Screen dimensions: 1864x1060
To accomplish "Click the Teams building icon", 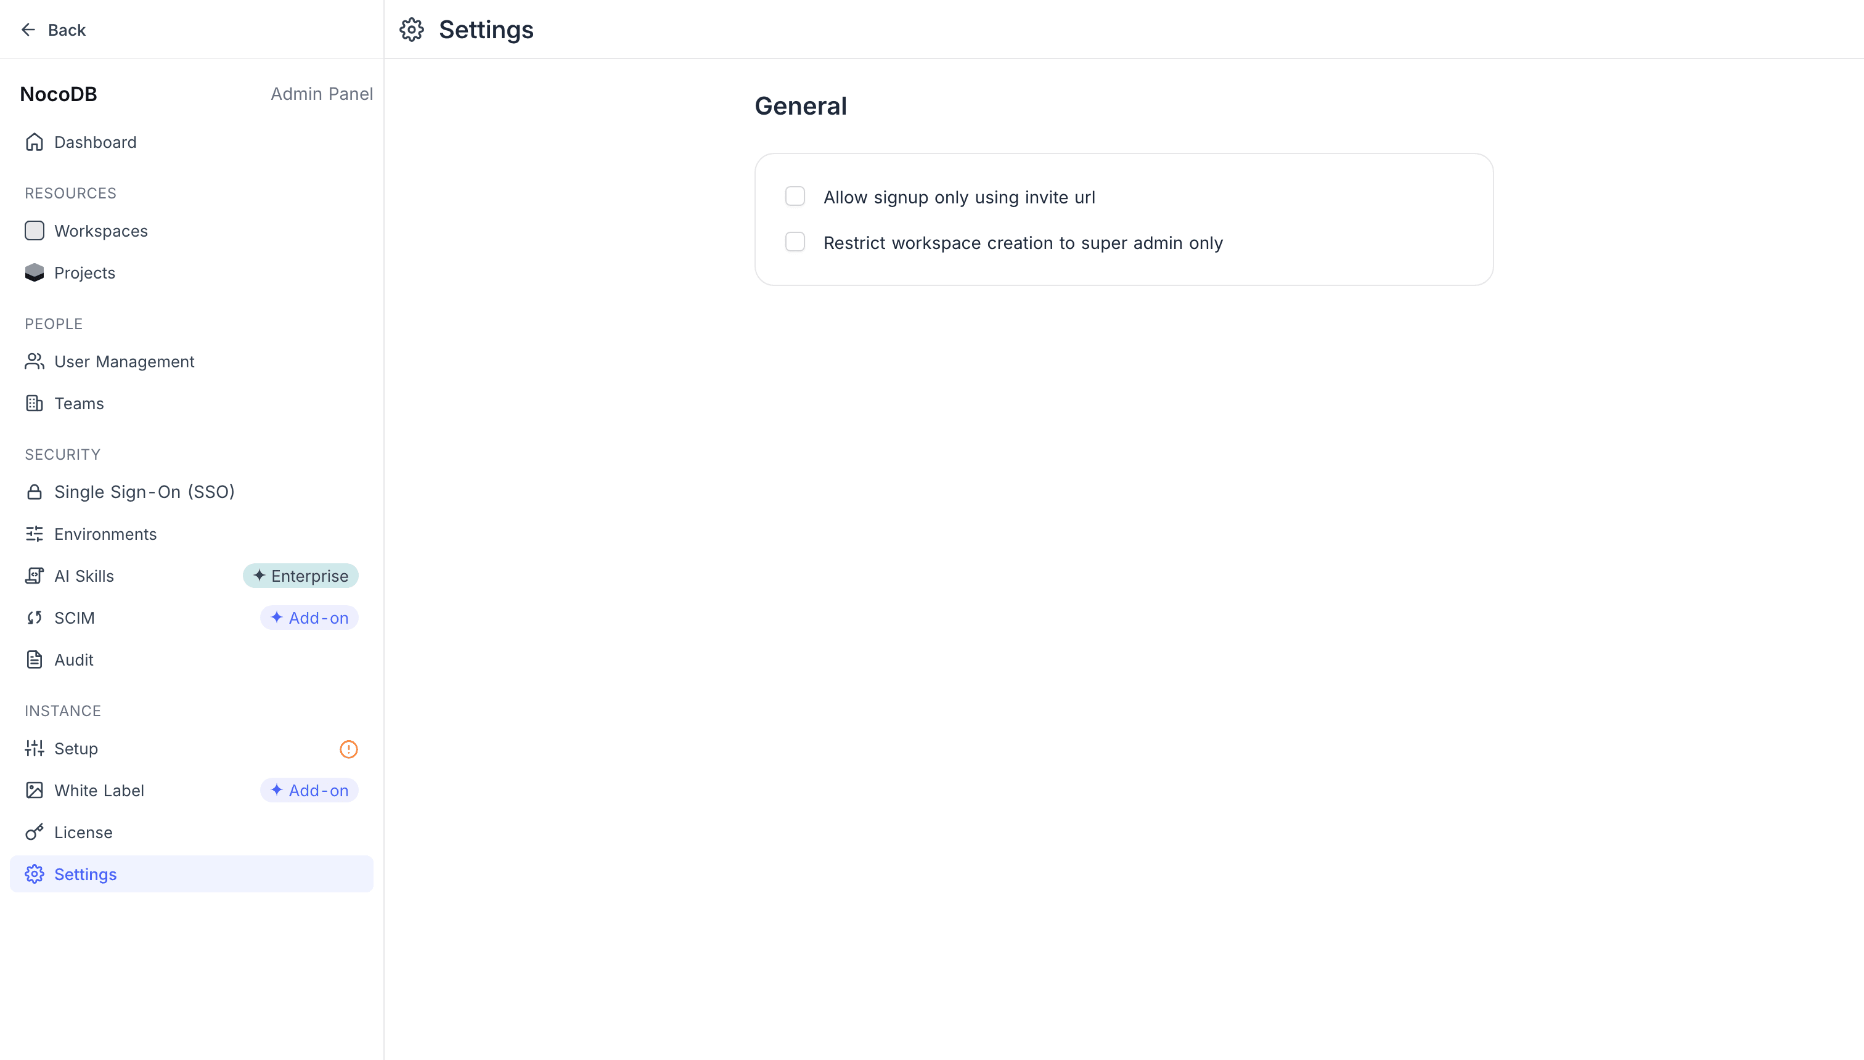I will tap(35, 403).
